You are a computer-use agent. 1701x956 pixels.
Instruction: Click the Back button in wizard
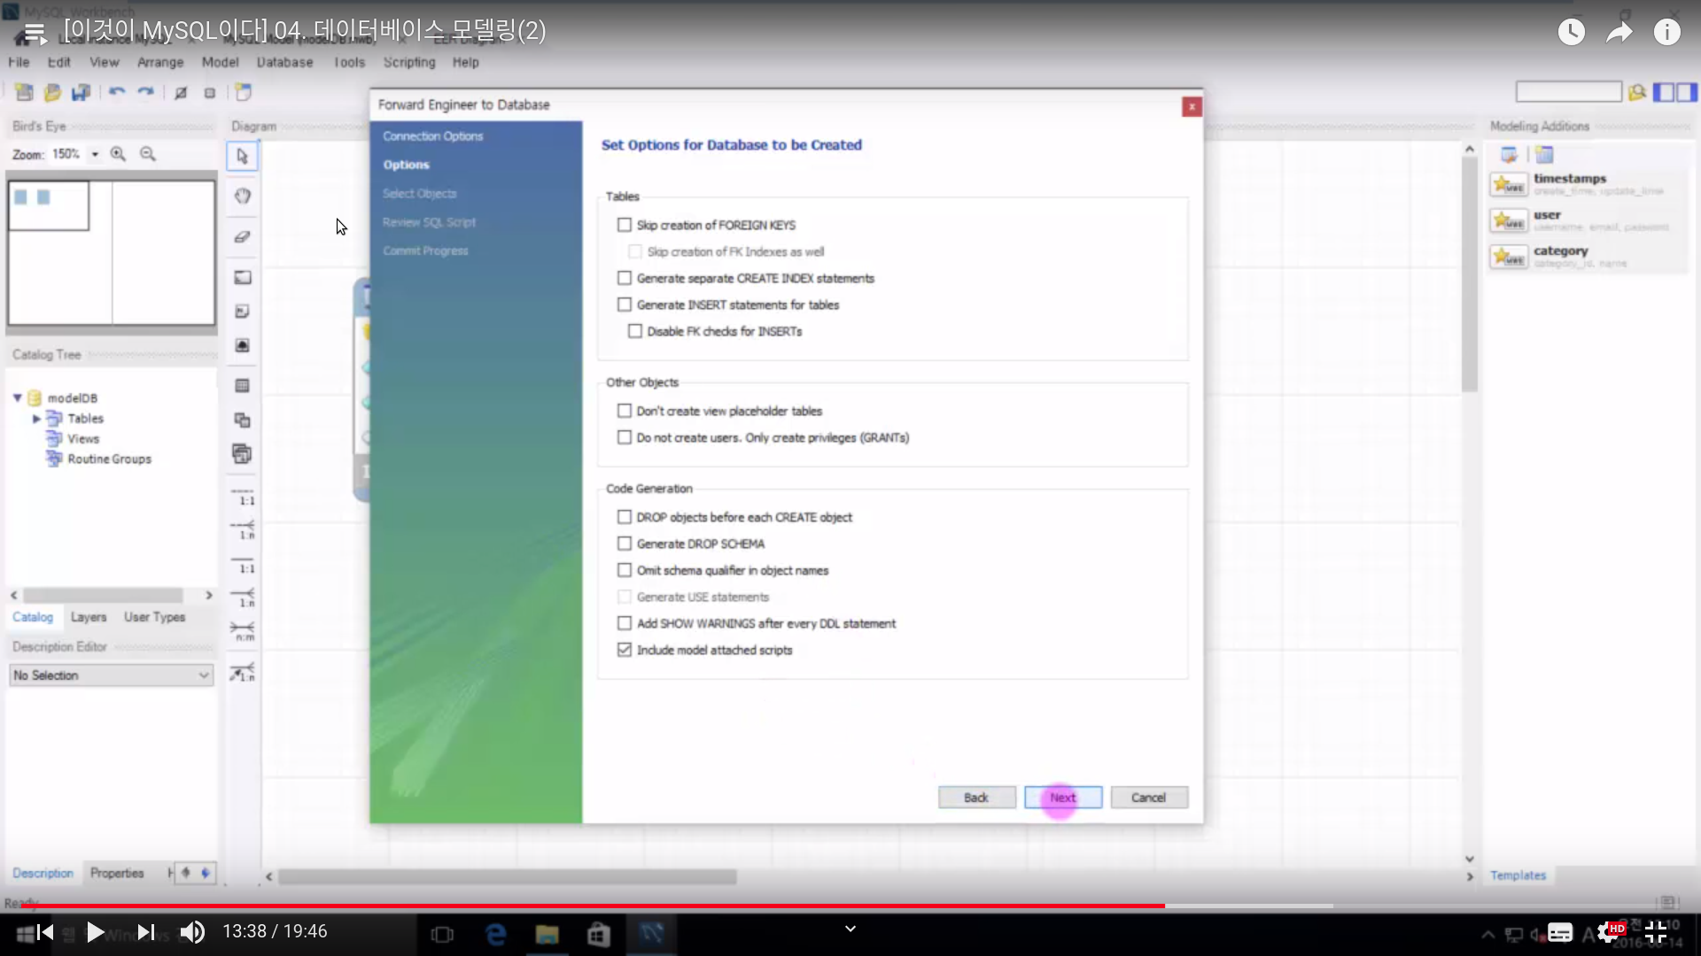click(x=976, y=798)
